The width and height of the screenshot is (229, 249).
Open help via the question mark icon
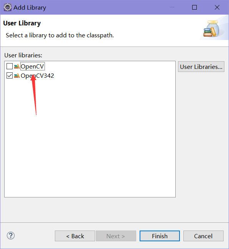[11, 236]
